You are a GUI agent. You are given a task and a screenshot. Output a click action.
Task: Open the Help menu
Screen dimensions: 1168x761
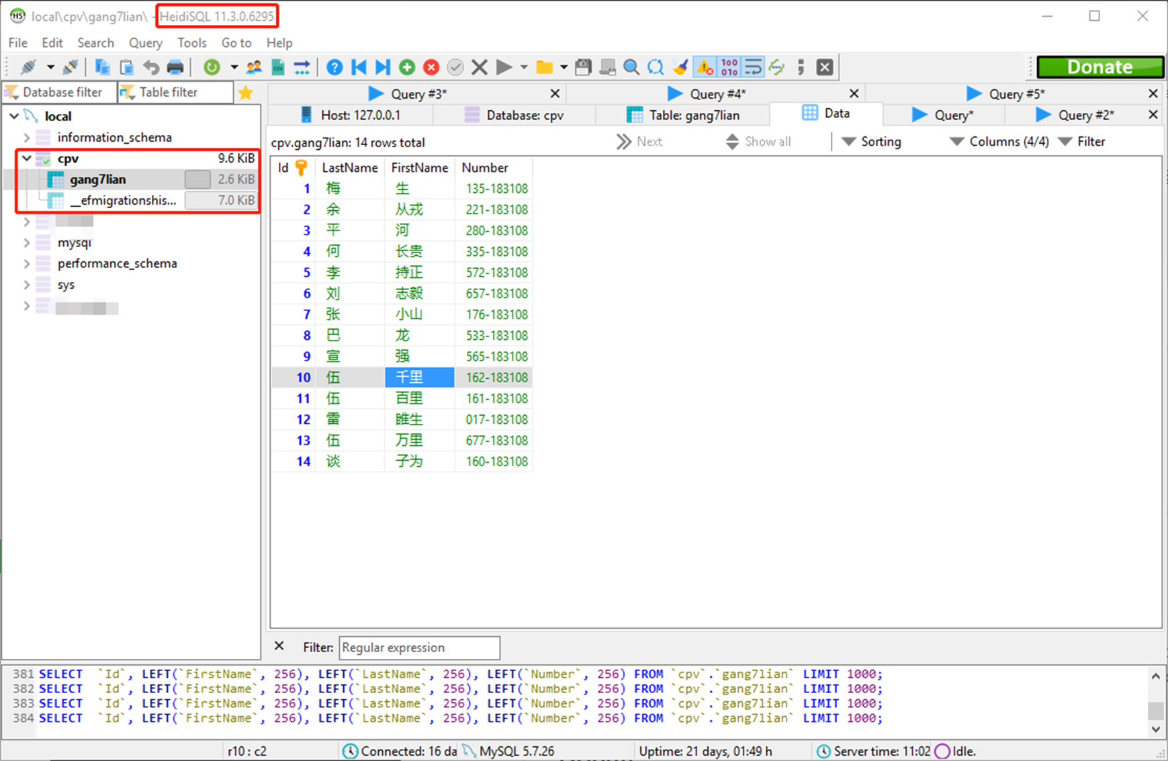279,43
